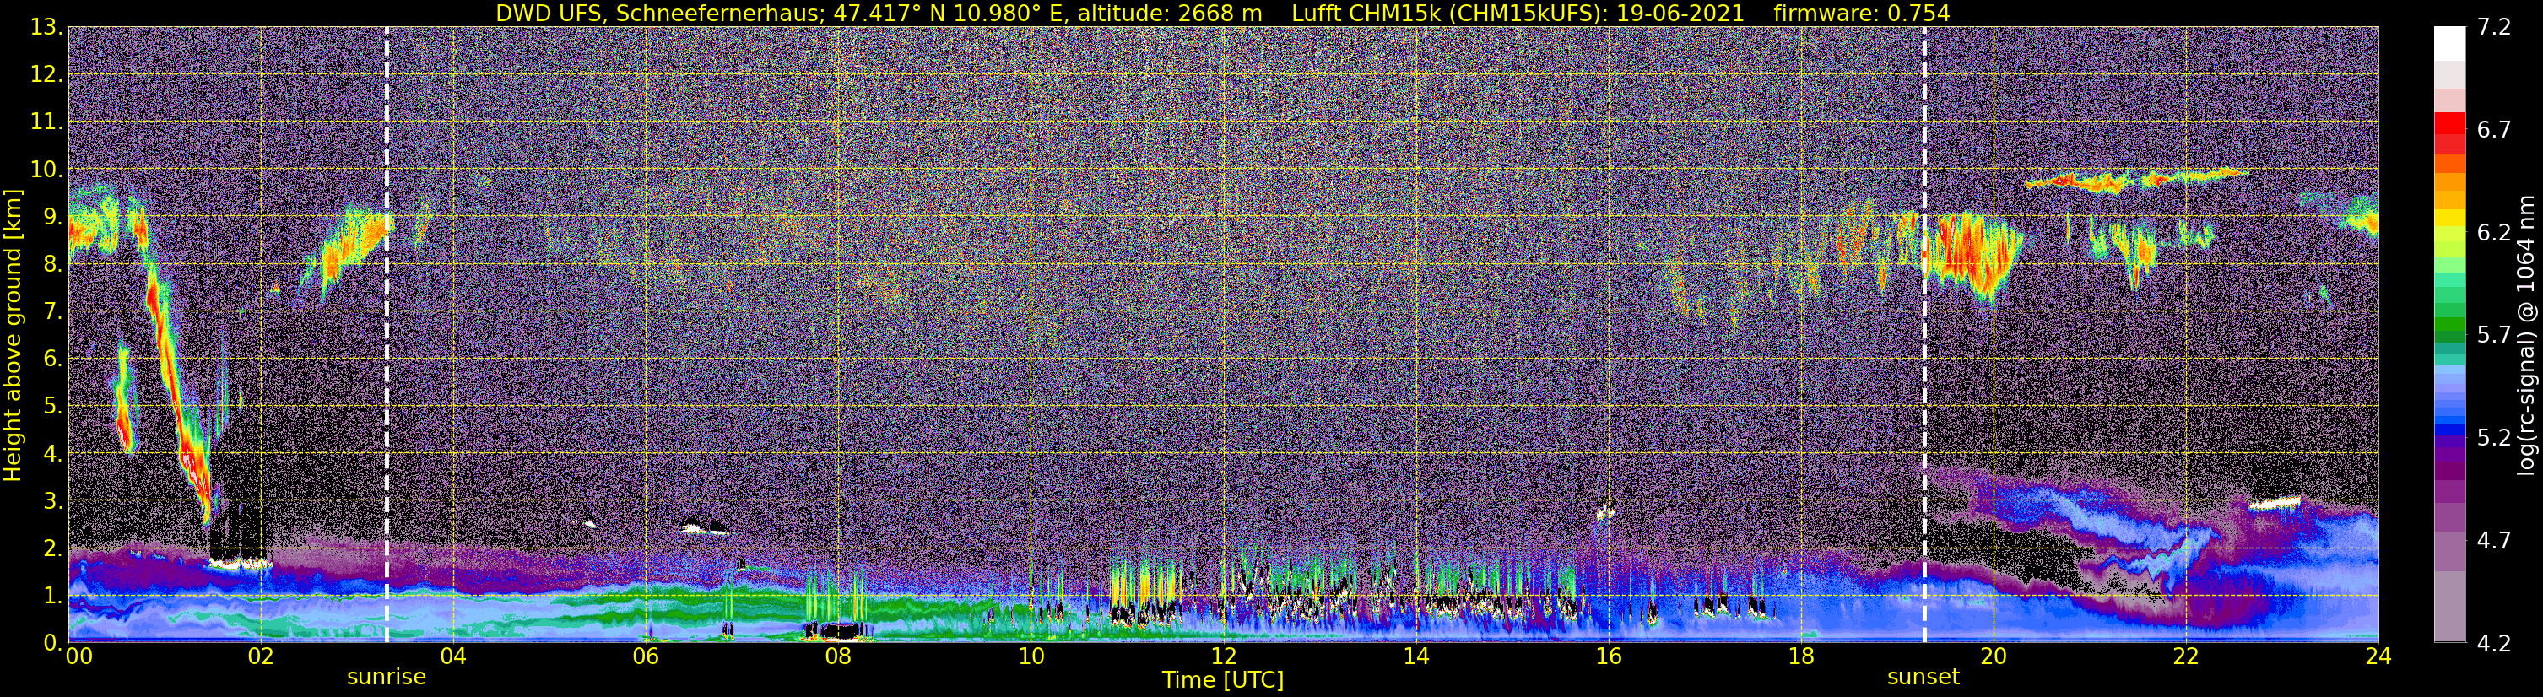Image resolution: width=2543 pixels, height=697 pixels.
Task: Click the colorbar tick value '6.2'
Action: [2494, 233]
